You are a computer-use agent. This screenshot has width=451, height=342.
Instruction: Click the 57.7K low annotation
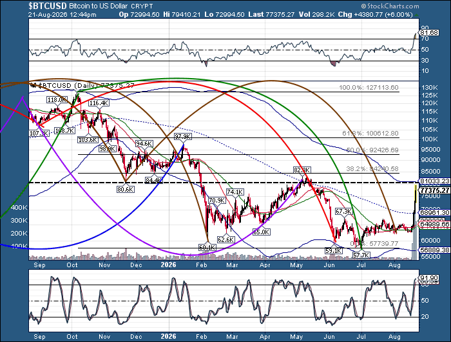(361, 255)
